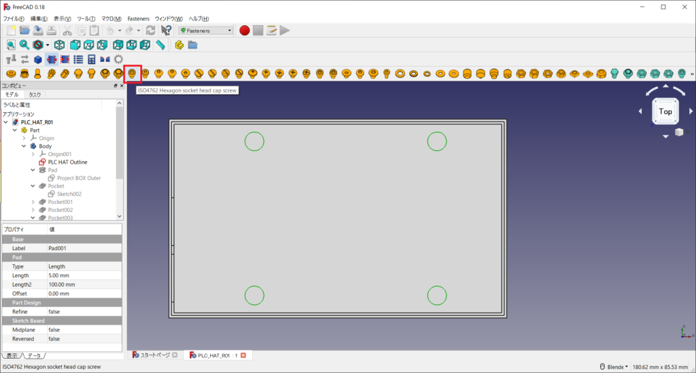Click the fit all view magnifier icon
Image resolution: width=696 pixels, height=373 pixels.
[11, 45]
